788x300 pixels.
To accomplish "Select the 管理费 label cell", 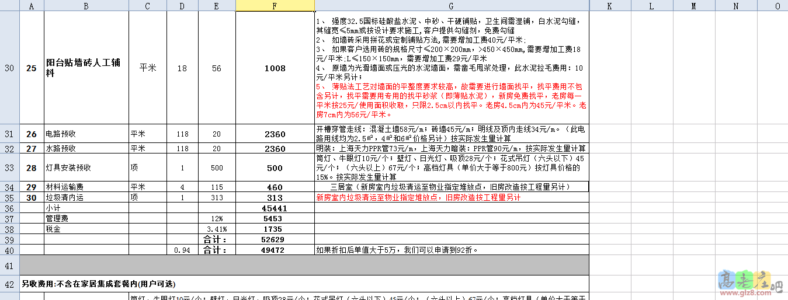I will click(86, 218).
